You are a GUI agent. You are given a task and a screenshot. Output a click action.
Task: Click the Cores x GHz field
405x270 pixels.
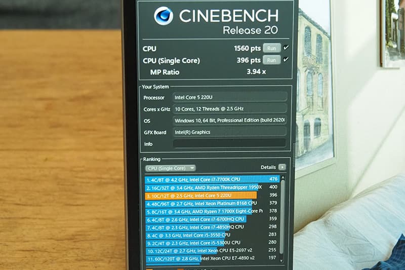tap(230, 109)
